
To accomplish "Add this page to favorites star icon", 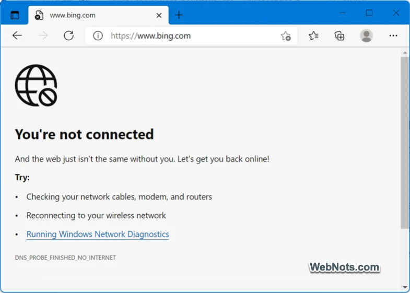I will 286,36.
